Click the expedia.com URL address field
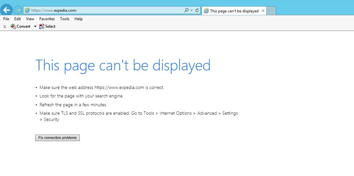This screenshot has width=354, height=176. click(x=104, y=10)
